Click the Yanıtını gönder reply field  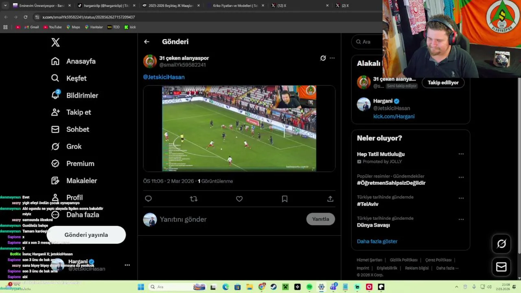click(x=230, y=219)
